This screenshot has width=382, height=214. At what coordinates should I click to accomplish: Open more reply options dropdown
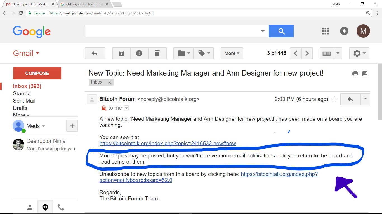click(365, 99)
